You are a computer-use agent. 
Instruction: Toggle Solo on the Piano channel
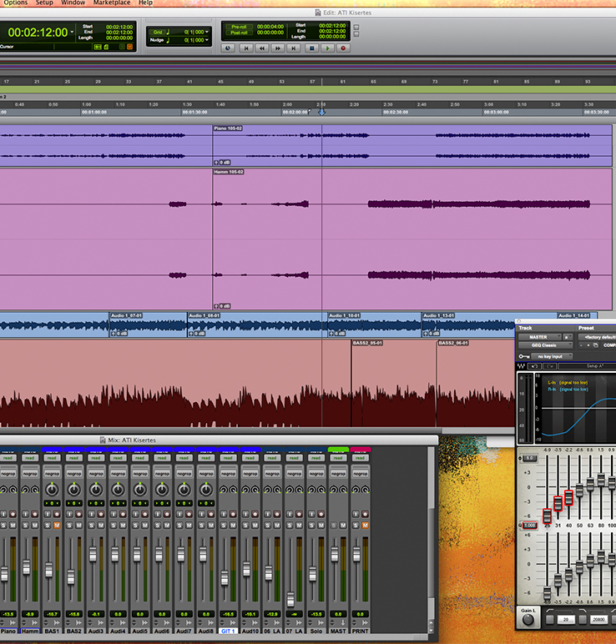(x=3, y=526)
